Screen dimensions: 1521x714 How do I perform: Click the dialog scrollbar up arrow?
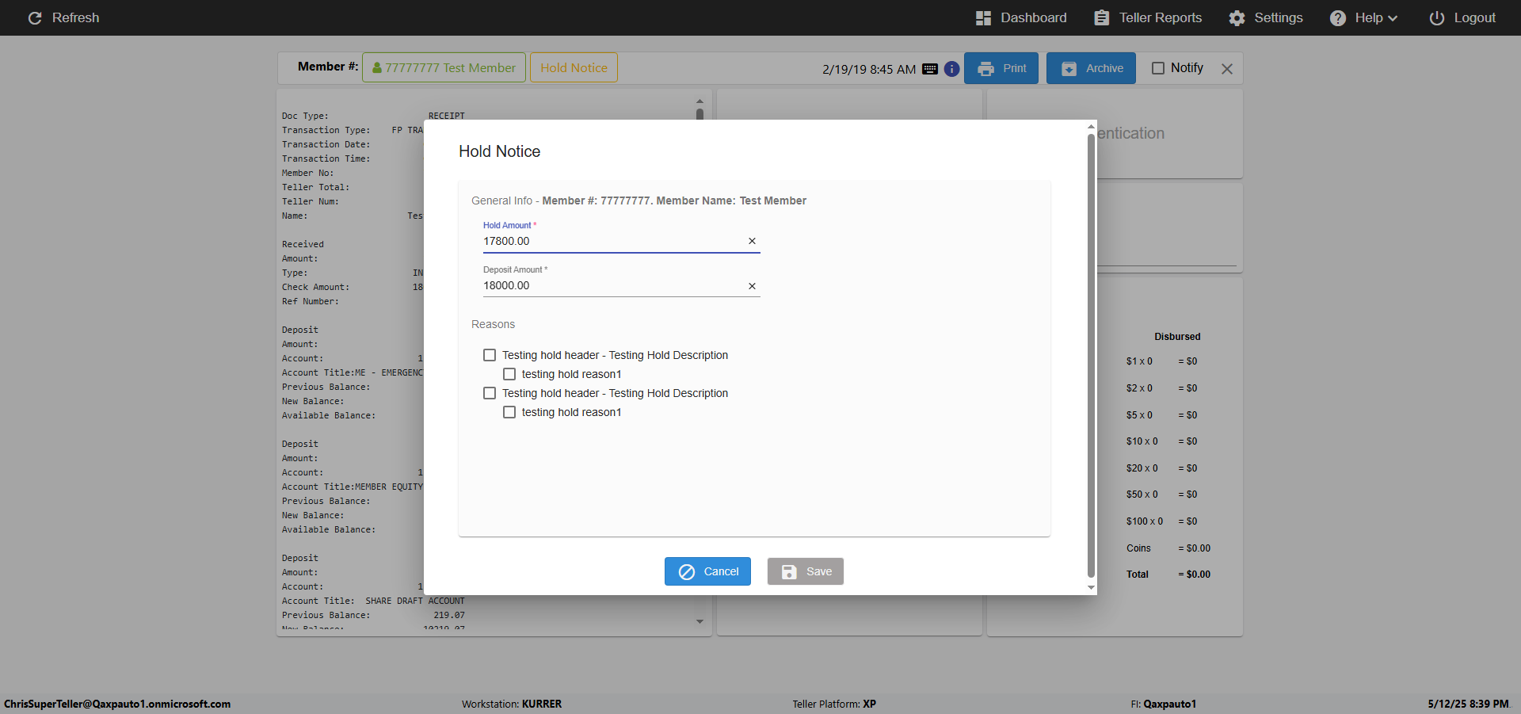tap(1091, 126)
